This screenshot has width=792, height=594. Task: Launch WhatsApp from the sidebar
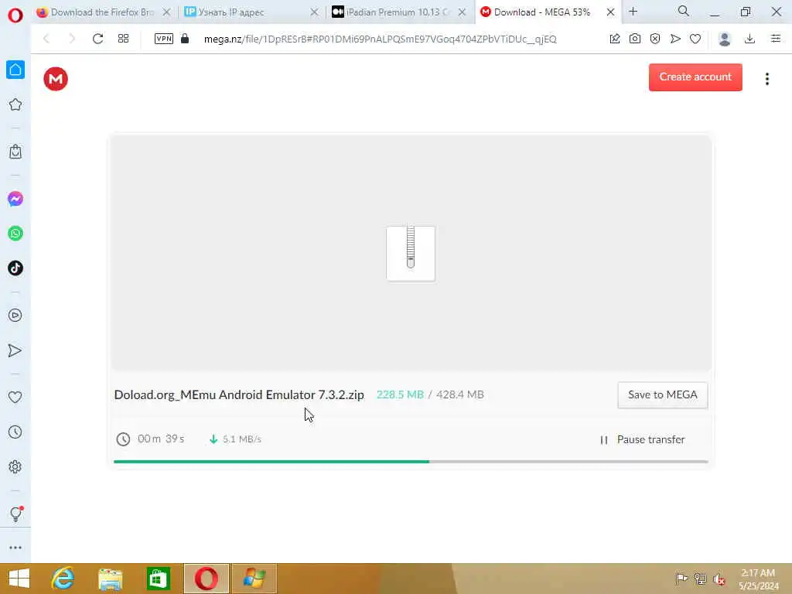(15, 234)
